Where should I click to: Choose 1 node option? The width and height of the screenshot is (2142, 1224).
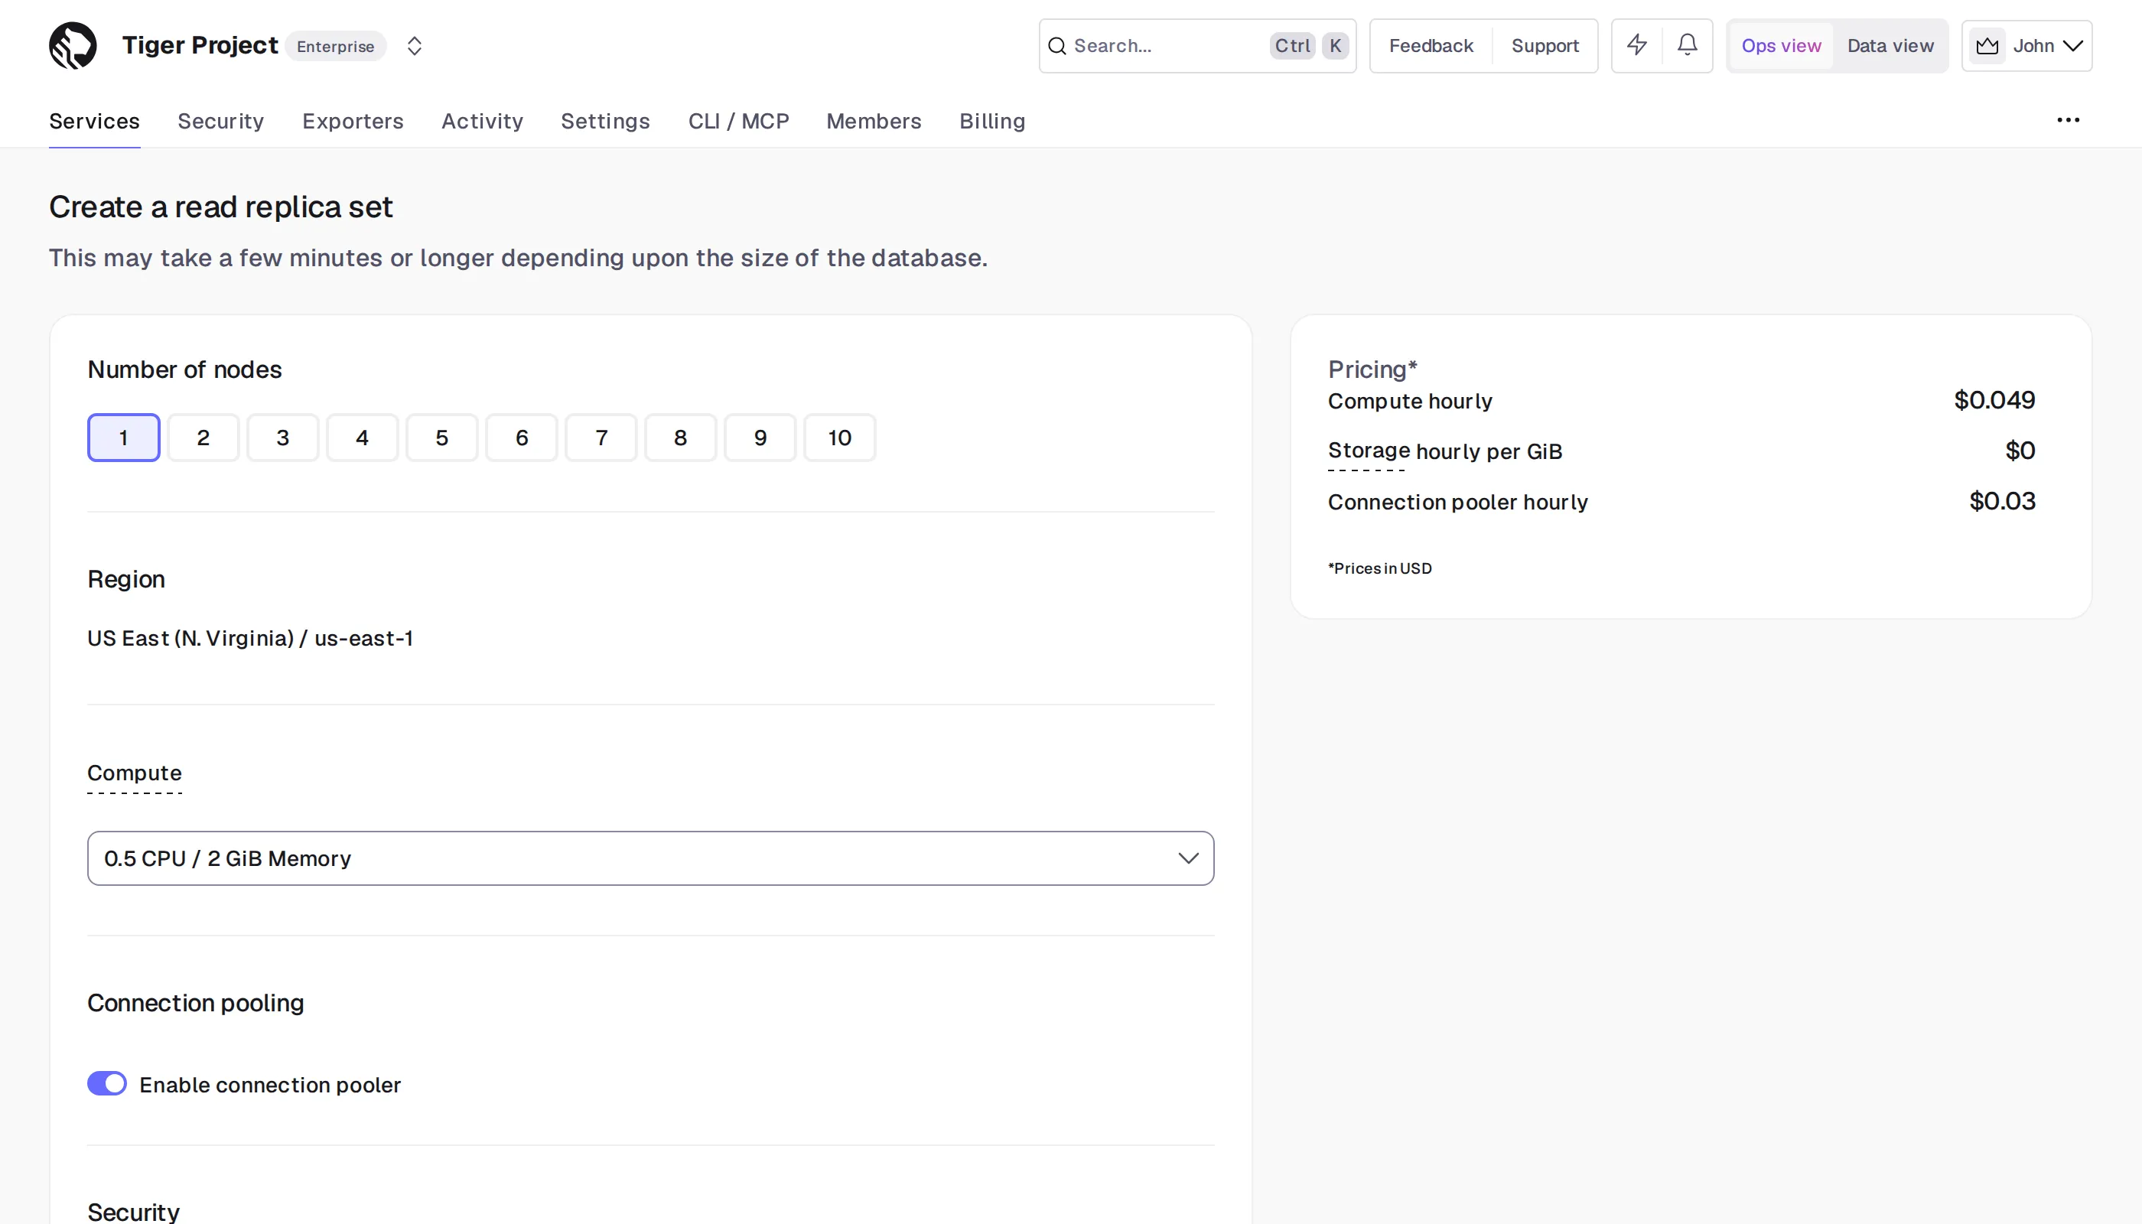(124, 437)
